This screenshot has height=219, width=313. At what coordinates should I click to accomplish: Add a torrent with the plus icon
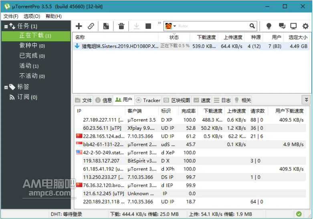[x=79, y=26]
